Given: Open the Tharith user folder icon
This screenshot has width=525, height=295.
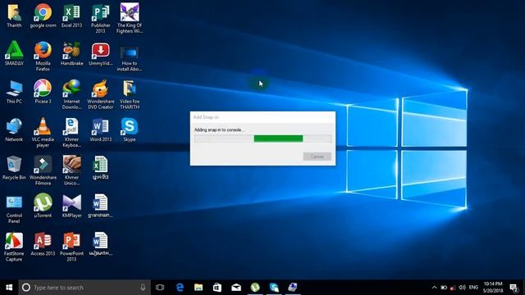Looking at the screenshot, I should pyautogui.click(x=14, y=16).
